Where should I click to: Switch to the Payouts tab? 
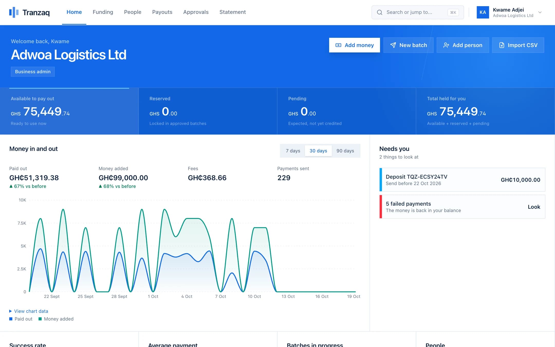click(162, 12)
